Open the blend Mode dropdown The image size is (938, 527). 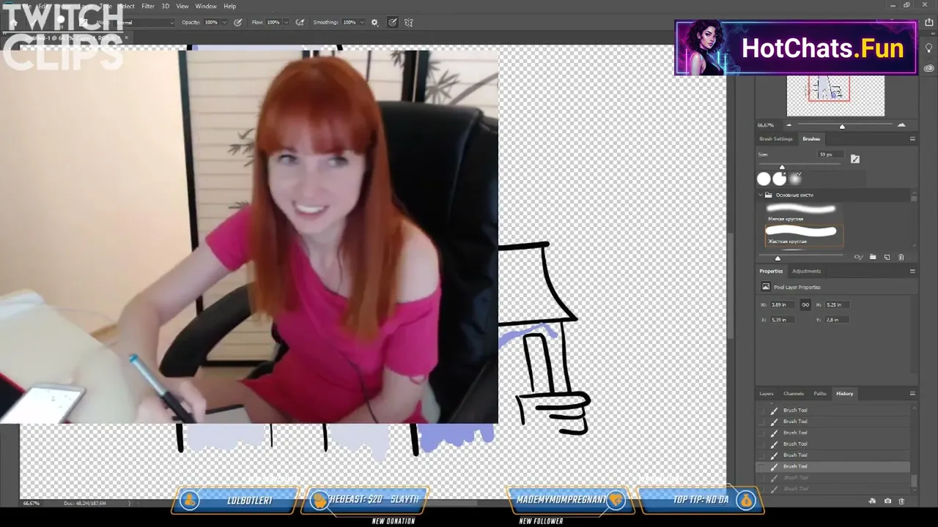(145, 23)
